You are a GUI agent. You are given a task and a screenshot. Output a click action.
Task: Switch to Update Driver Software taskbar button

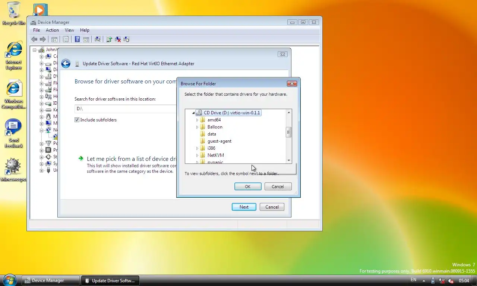tap(110, 280)
